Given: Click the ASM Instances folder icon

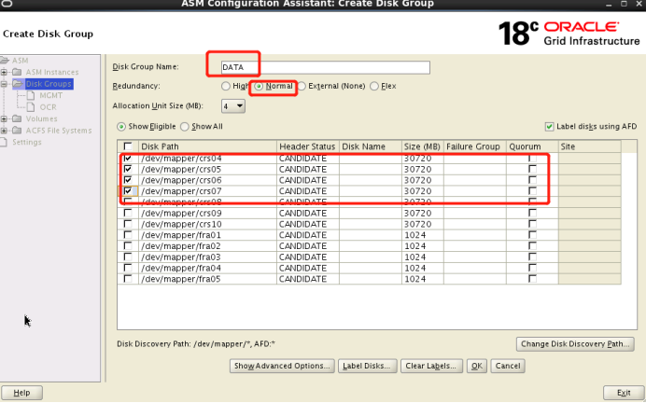Looking at the screenshot, I should tap(17, 72).
